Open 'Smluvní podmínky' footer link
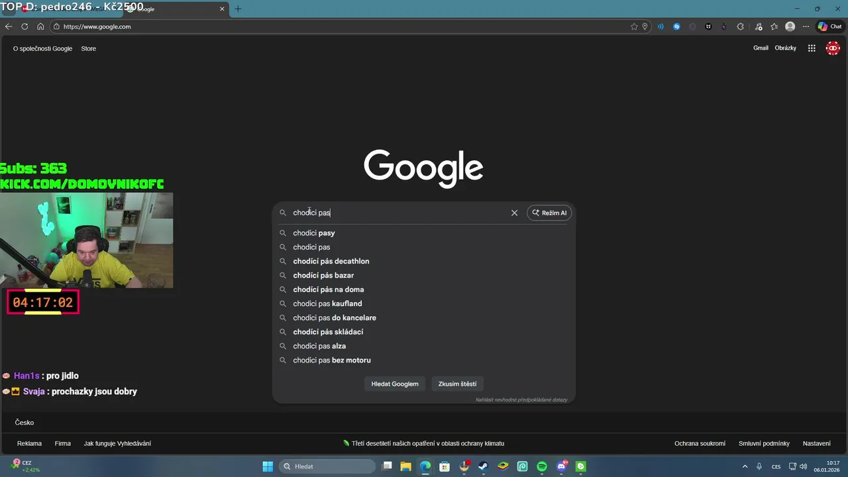Screen dimensions: 848x477 tap(764, 443)
